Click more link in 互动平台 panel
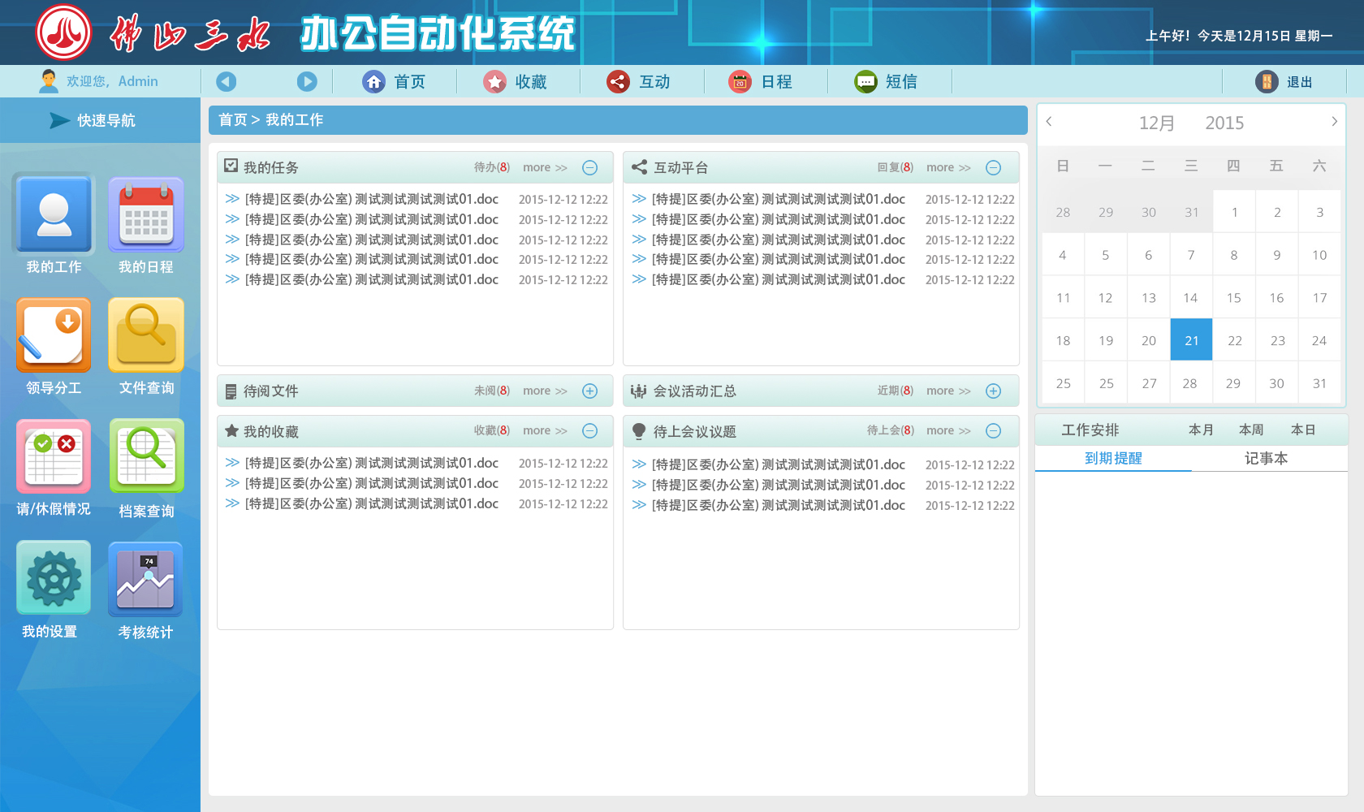Screen dimensions: 1364x812 pos(947,167)
